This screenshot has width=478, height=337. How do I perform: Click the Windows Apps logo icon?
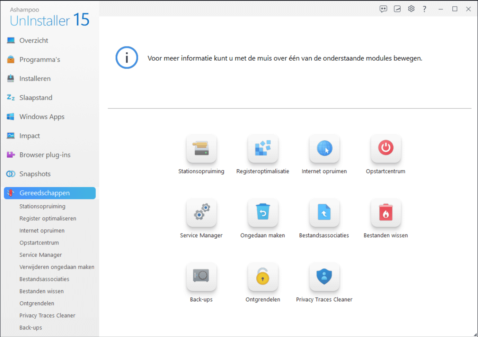click(x=11, y=116)
